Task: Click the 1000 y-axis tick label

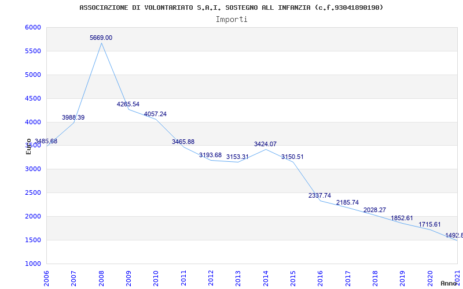Action: click(x=33, y=264)
